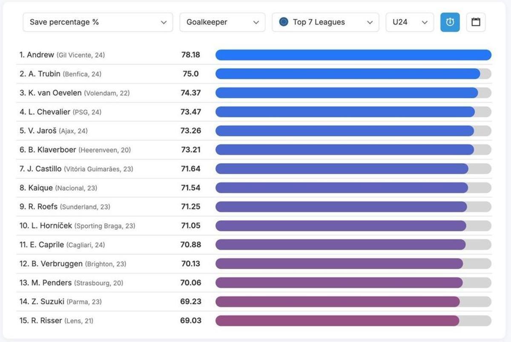Expand the Top 7 Leagues dropdown
The image size is (511, 342).
click(x=325, y=22)
